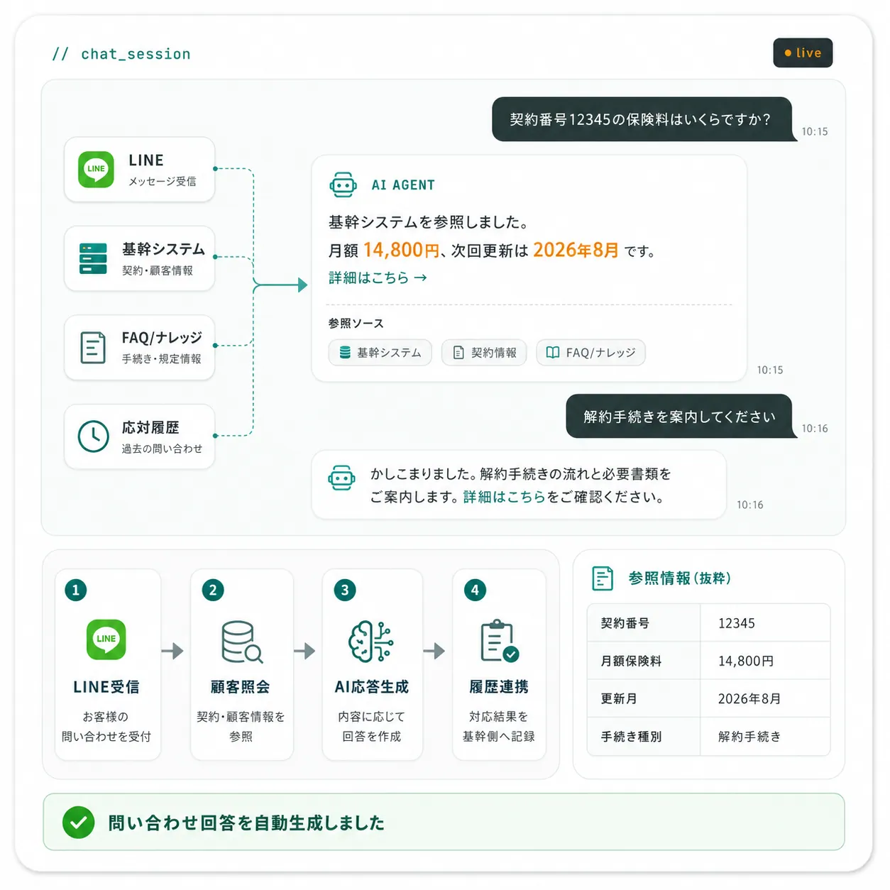Click the green checkmark icon in the bottom banner
This screenshot has width=890, height=890.
point(78,823)
